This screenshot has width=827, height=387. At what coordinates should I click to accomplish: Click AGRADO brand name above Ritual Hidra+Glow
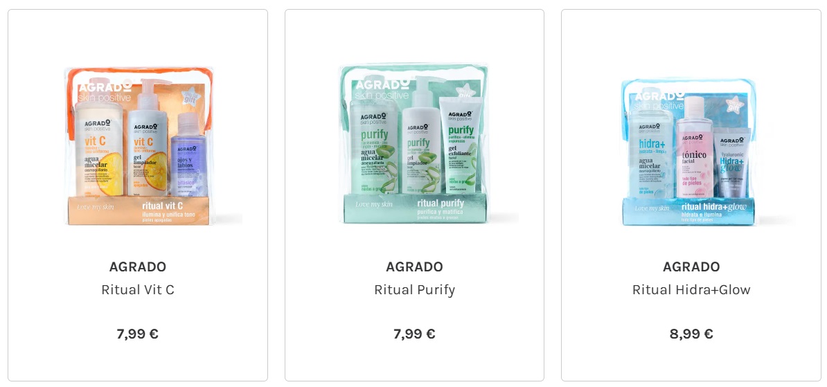coord(691,267)
